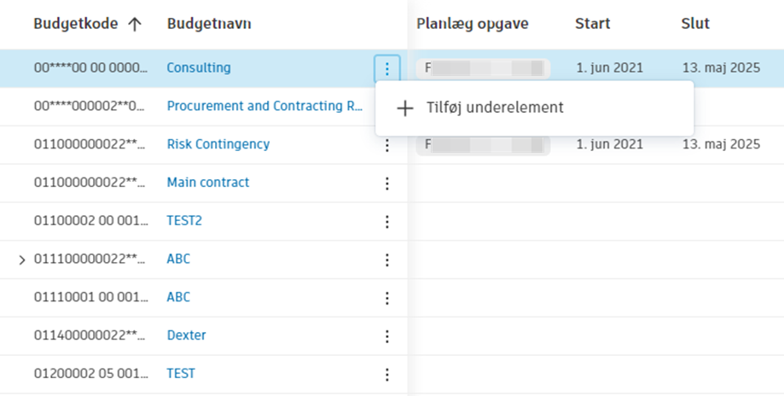Viewport: 784px width, 396px height.
Task: Open the Risk Contingency link
Action: point(218,144)
